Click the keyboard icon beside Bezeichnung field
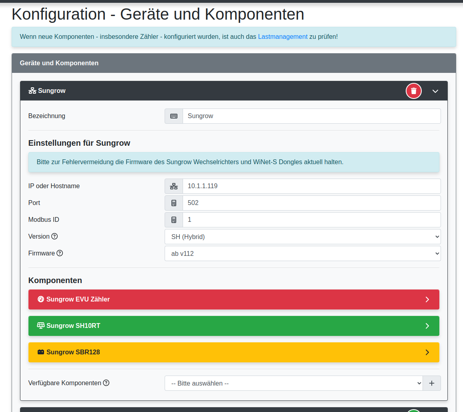463x412 pixels. tap(173, 116)
